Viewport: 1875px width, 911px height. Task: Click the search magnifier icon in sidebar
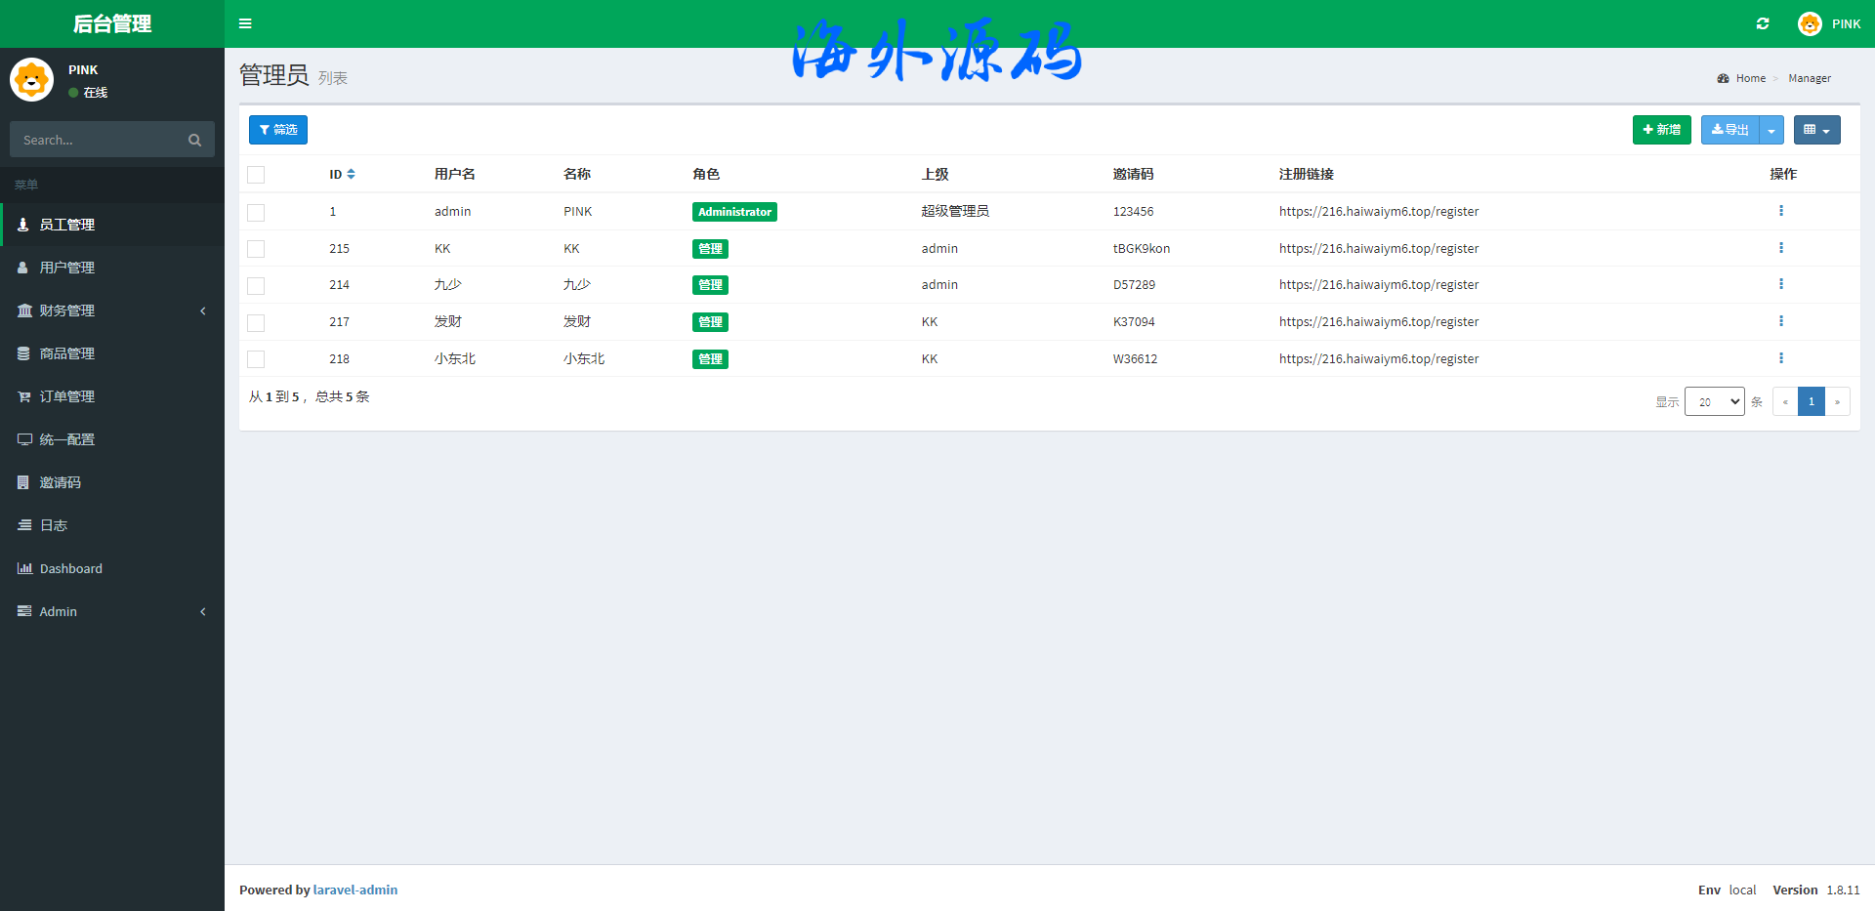194,141
